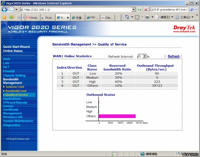Click the address bar showing 192.168.1.1
This screenshot has height=157, width=200.
click(x=76, y=10)
